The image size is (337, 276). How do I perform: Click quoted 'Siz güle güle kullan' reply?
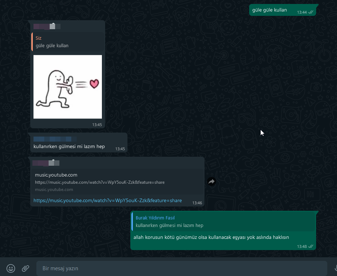tap(67, 42)
